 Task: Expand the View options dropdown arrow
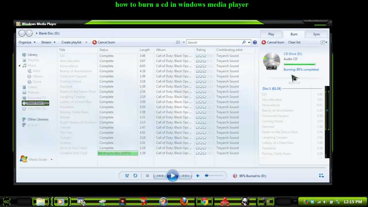[184, 42]
